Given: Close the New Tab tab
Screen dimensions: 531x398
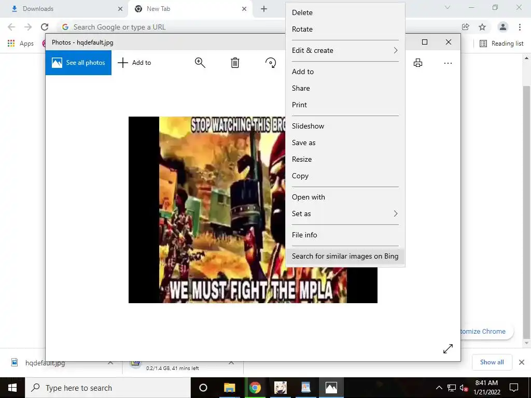Looking at the screenshot, I should pos(244,9).
